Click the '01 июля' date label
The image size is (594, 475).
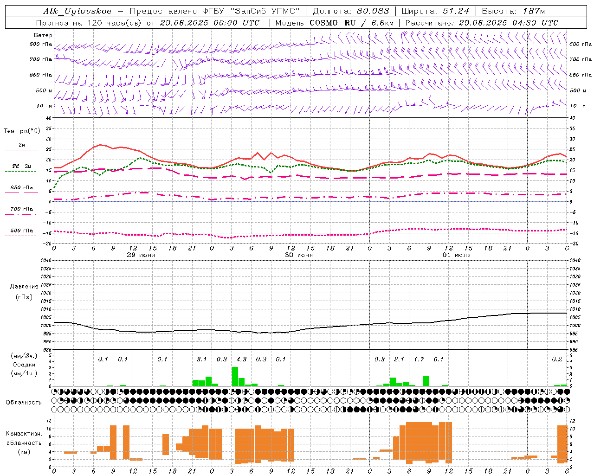(456, 255)
